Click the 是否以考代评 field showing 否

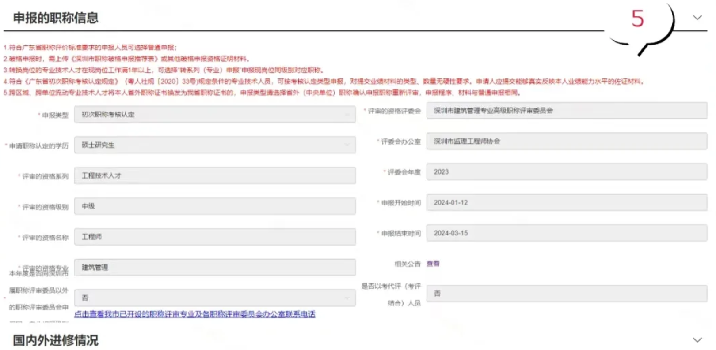tap(566, 294)
